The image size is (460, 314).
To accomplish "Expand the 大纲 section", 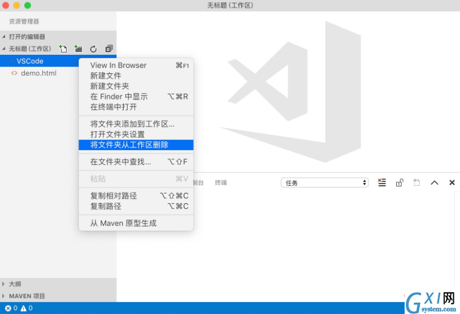I will tap(58, 284).
